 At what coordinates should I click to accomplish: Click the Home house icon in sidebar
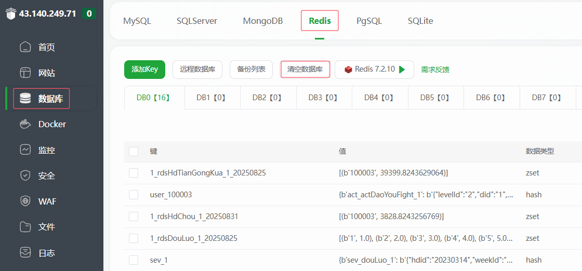point(25,47)
